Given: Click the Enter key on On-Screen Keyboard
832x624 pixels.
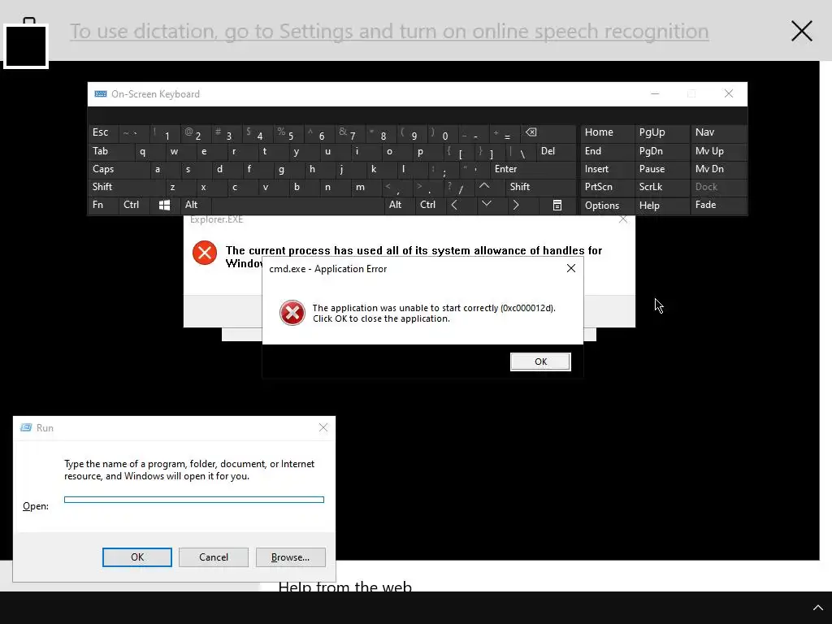Looking at the screenshot, I should (533, 169).
